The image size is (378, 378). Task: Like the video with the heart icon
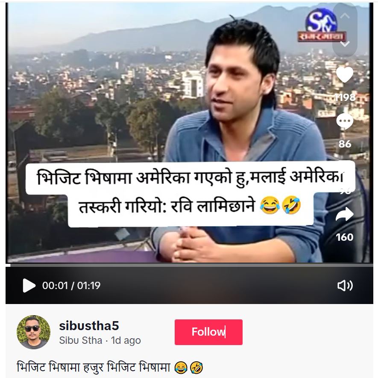click(x=345, y=74)
